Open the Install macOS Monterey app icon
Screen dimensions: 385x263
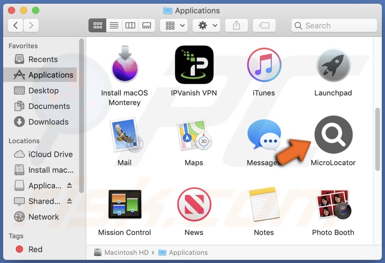pyautogui.click(x=125, y=64)
